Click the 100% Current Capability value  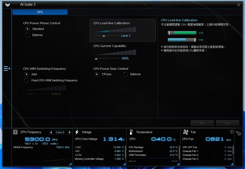point(125,58)
